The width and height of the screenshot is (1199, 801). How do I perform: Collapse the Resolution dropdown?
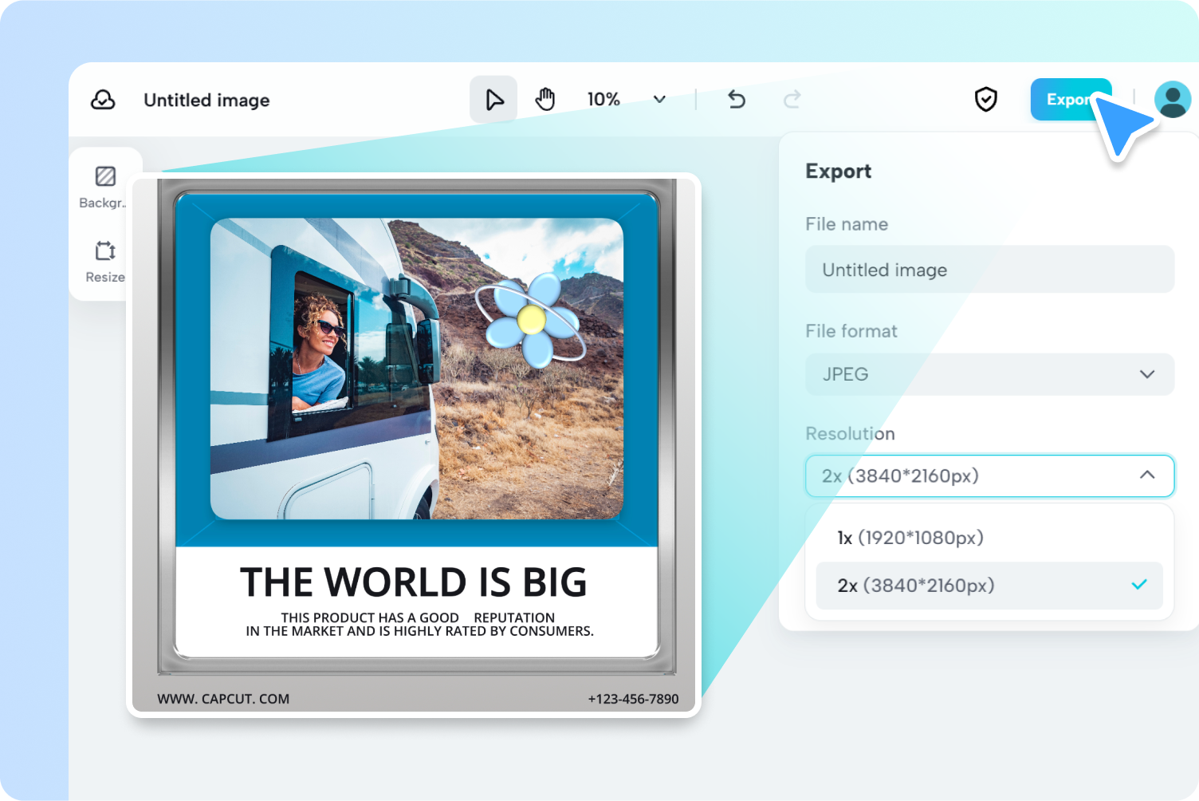click(x=989, y=475)
